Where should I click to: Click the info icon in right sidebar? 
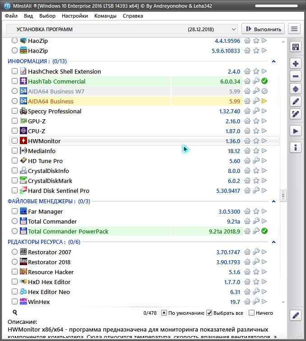tap(296, 147)
